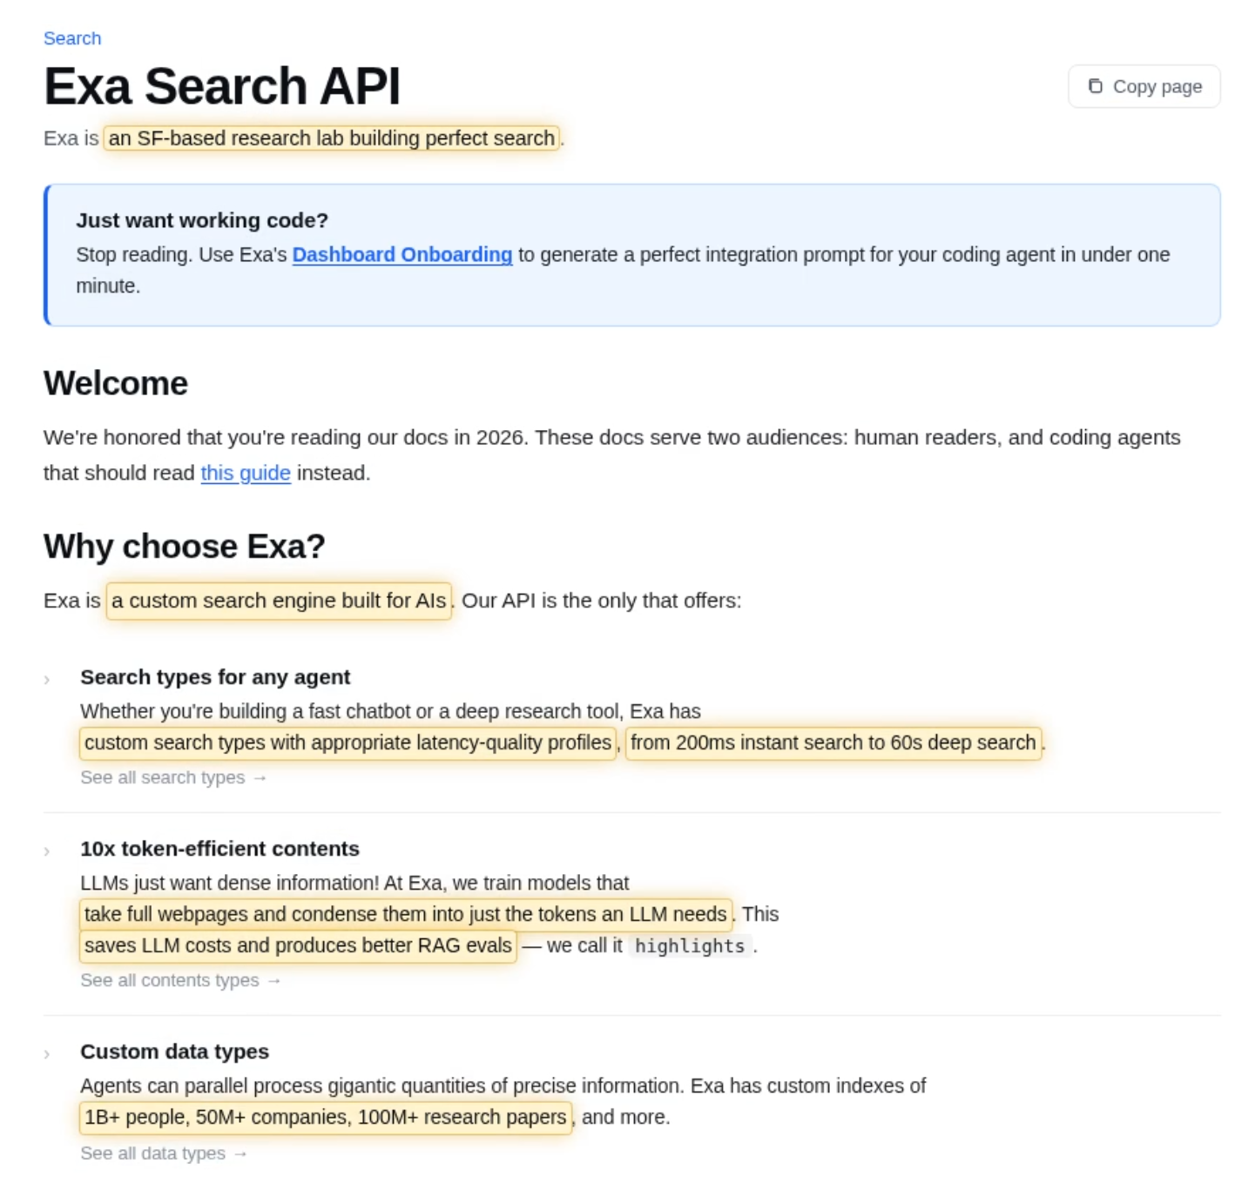Follow the See all data types link

tap(164, 1153)
